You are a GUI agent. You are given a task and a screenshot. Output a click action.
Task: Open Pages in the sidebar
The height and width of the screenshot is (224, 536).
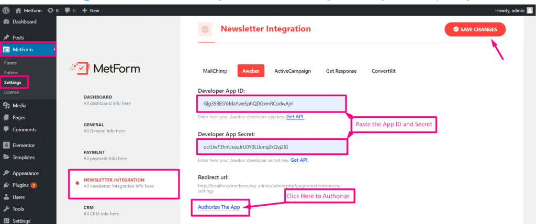19,117
